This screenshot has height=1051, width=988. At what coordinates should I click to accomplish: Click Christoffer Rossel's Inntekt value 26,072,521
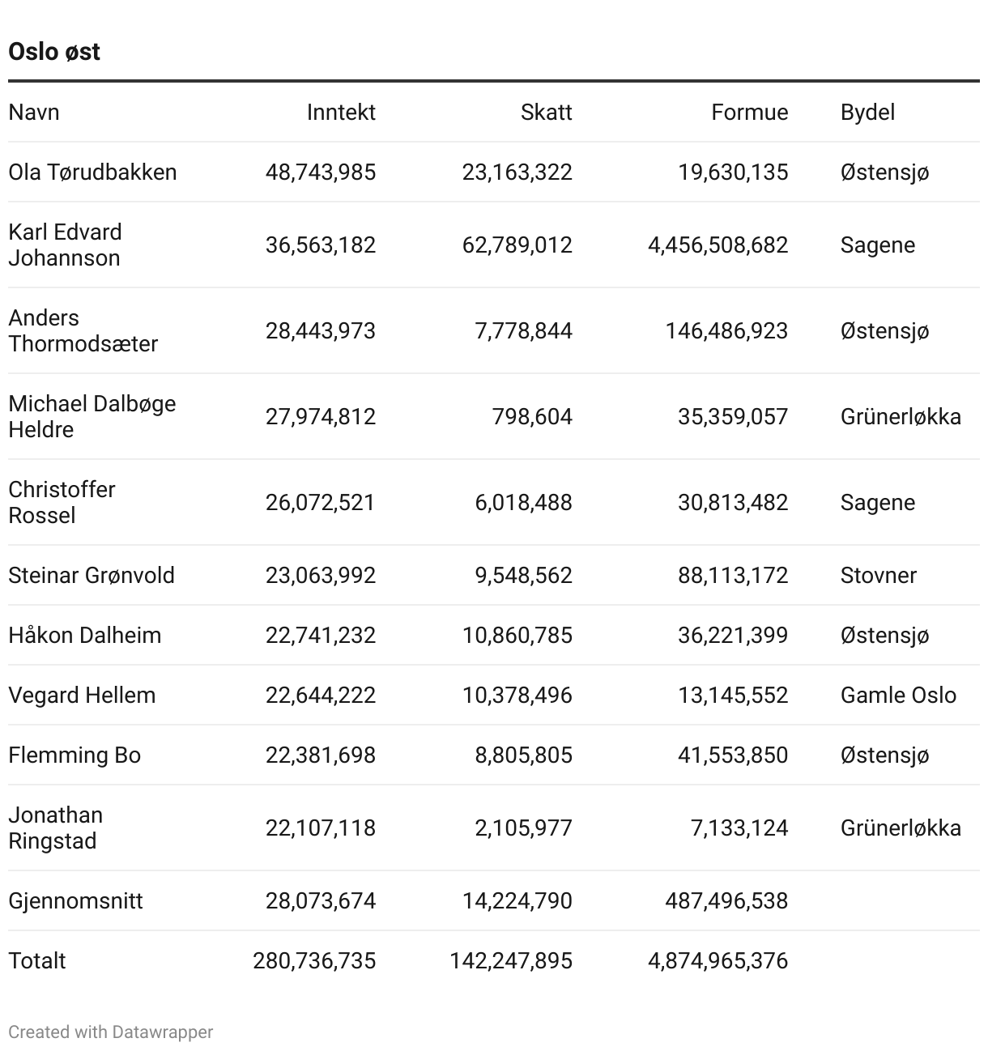320,502
